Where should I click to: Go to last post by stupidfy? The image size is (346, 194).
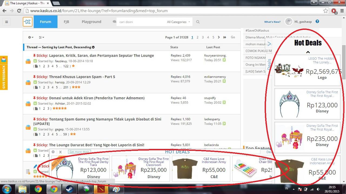[x=224, y=102]
